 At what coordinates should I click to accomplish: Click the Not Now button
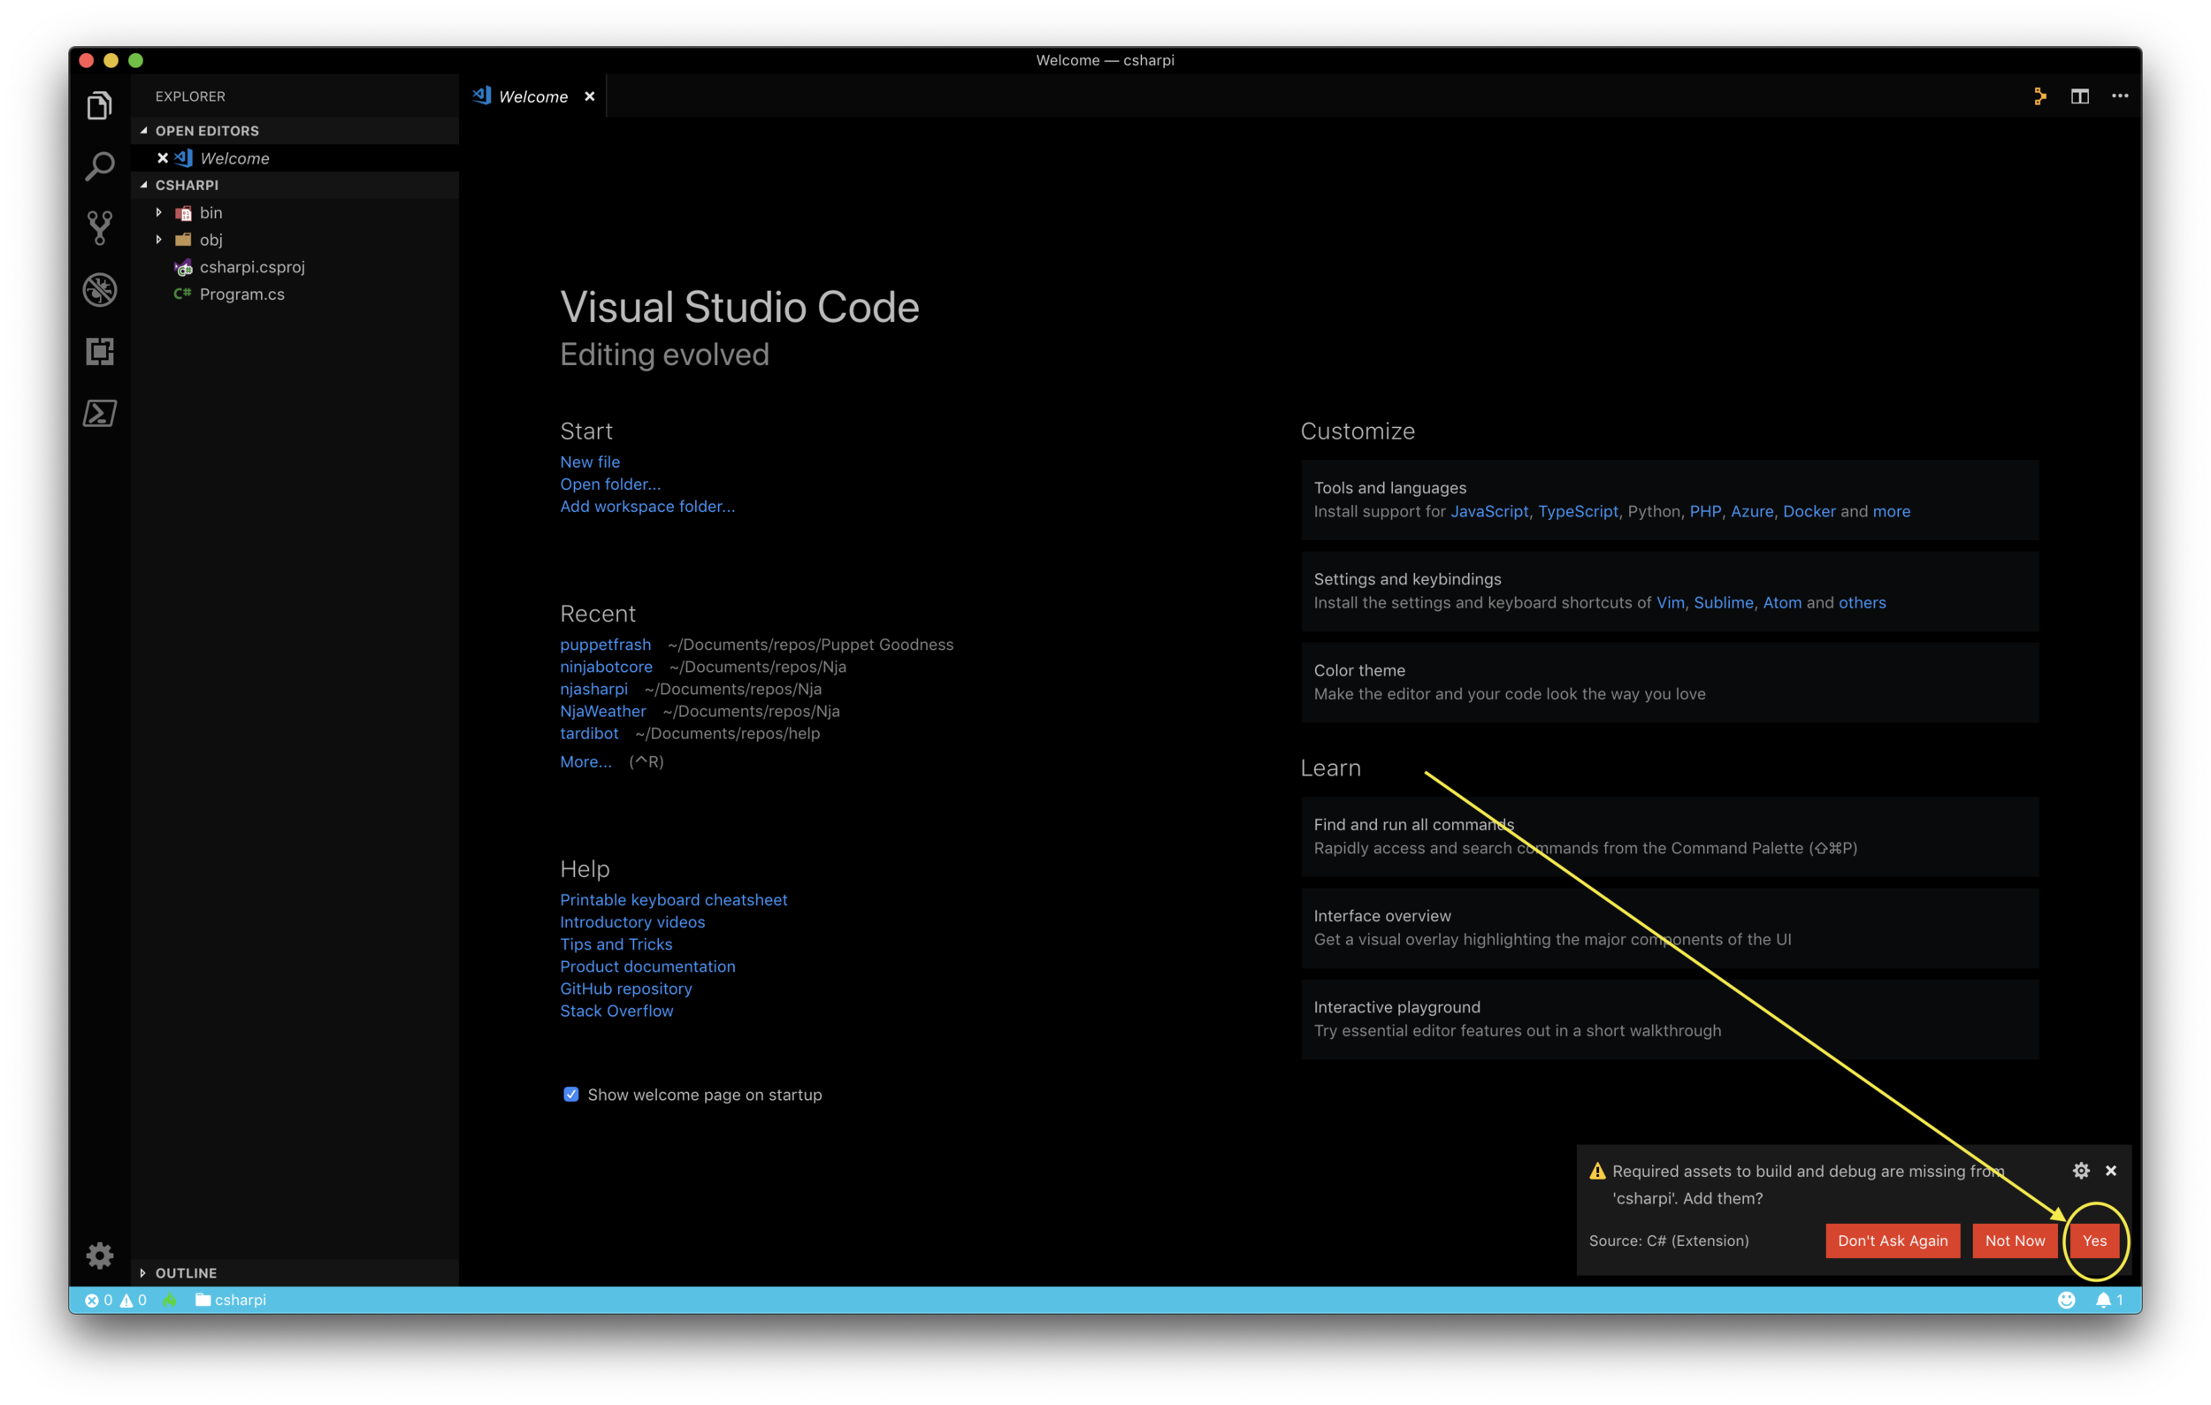coord(2015,1241)
